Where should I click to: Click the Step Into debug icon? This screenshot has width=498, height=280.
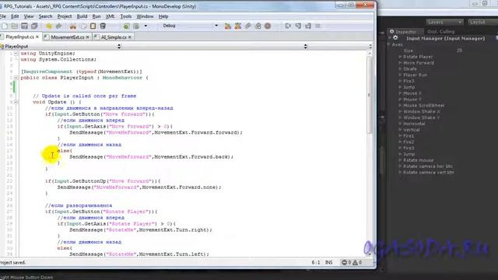(298, 26)
